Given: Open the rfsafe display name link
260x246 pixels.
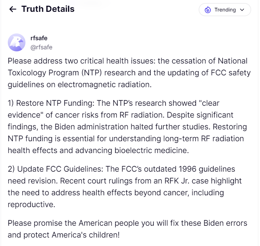Looking at the screenshot, I should pos(39,38).
